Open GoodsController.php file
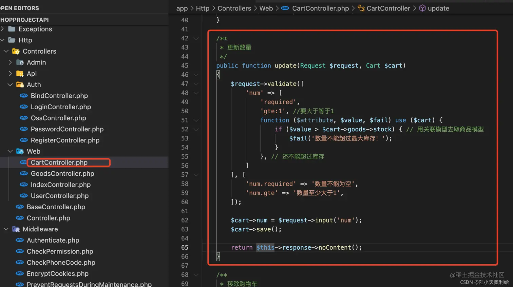This screenshot has width=513, height=287. tap(62, 173)
